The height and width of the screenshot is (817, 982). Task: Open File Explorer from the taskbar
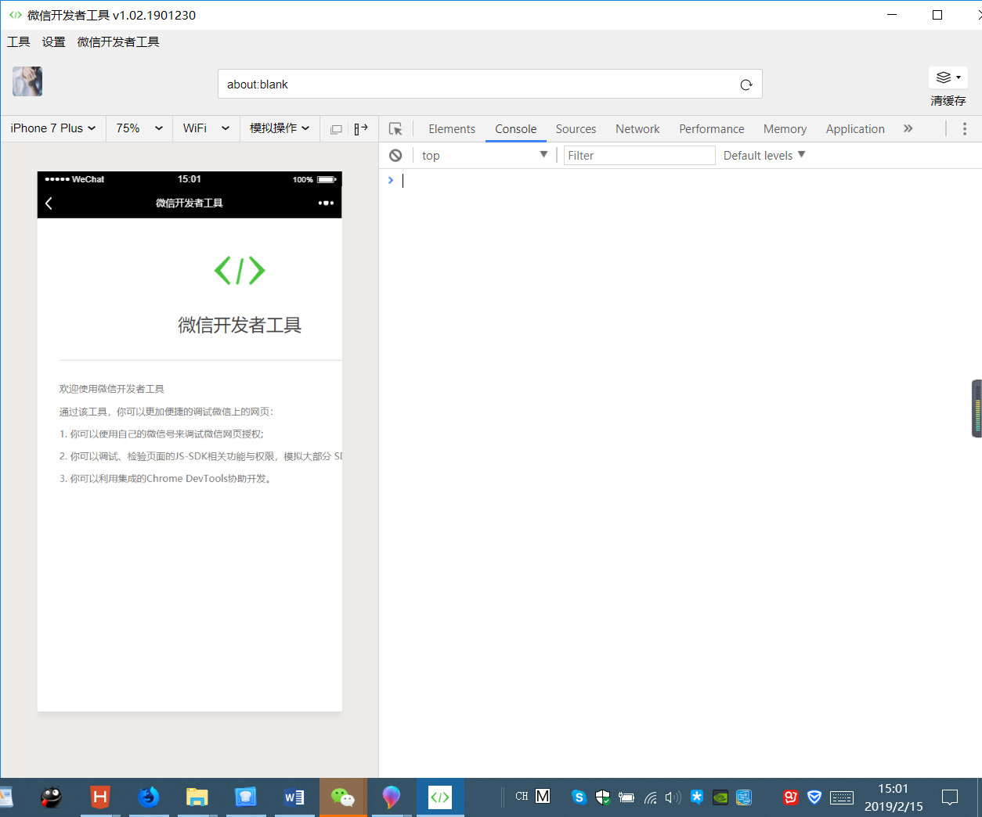[197, 797]
